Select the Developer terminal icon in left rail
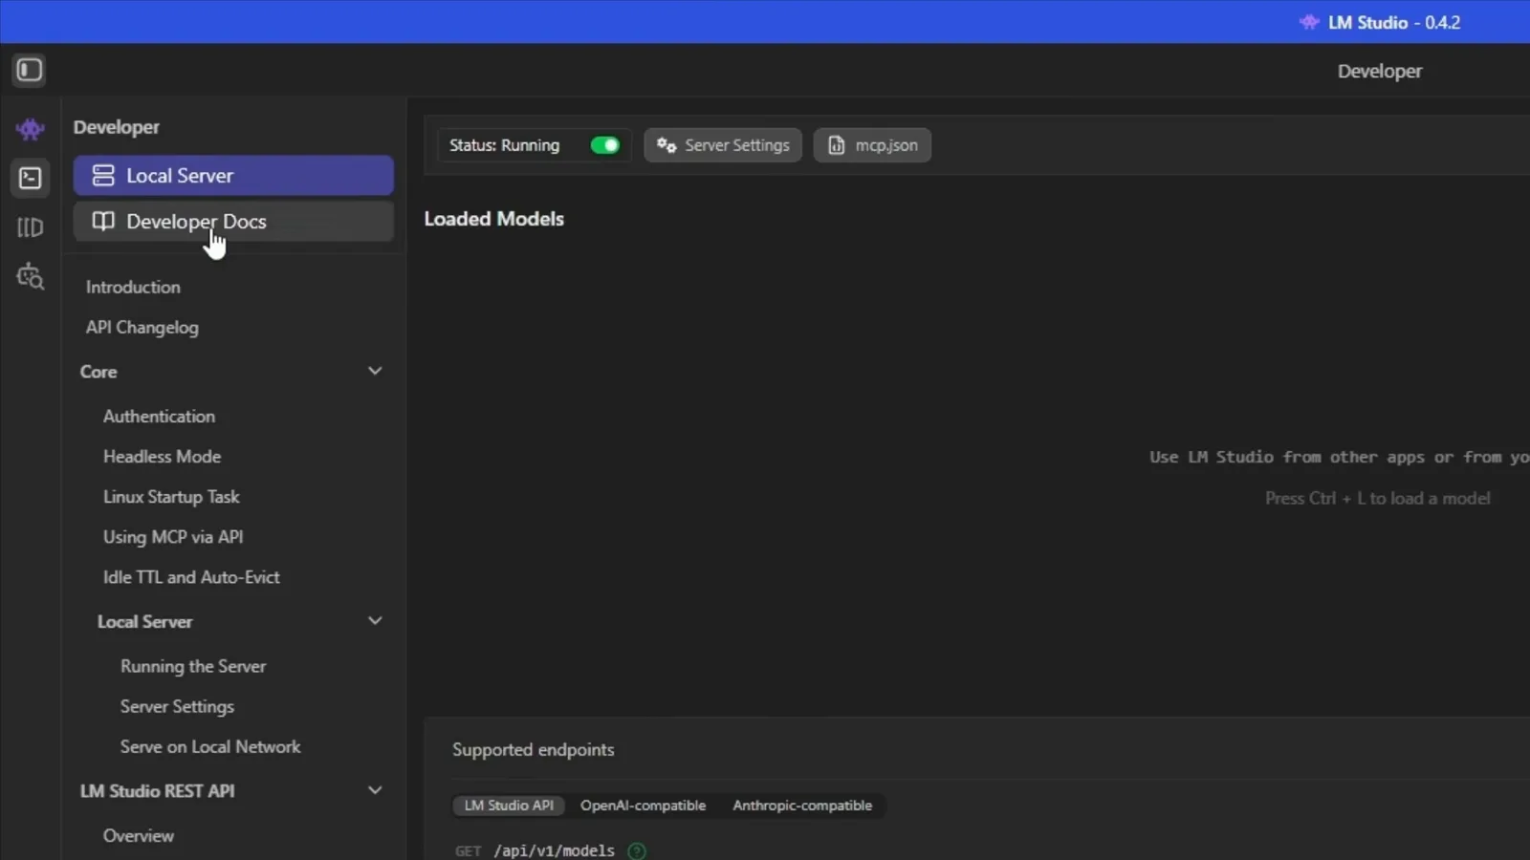This screenshot has width=1530, height=860. tap(30, 178)
